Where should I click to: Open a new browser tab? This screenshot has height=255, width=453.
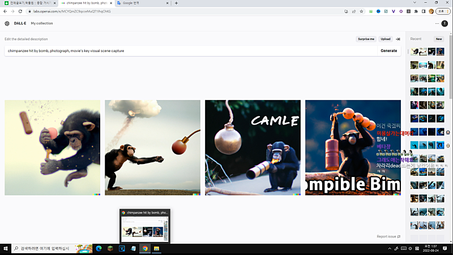pyautogui.click(x=176, y=3)
